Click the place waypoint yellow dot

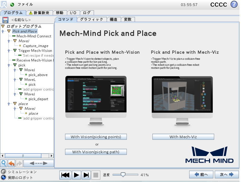click(26, 113)
